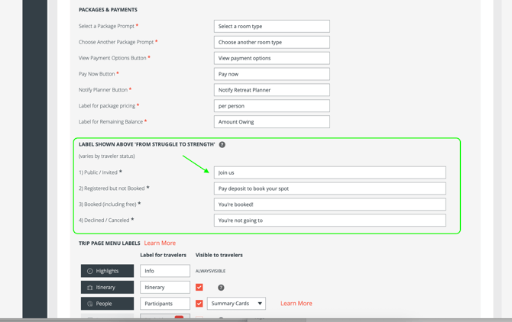Click the Declined / Canceled label

coord(104,221)
